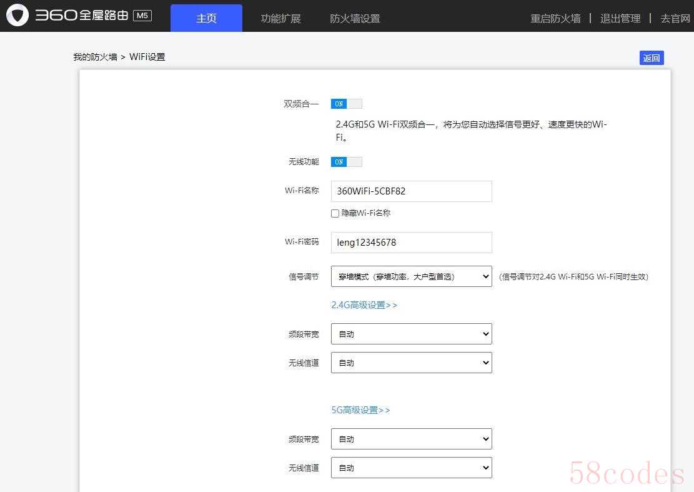The height and width of the screenshot is (492, 694).
Task: Click 去官网 link
Action: (x=675, y=19)
